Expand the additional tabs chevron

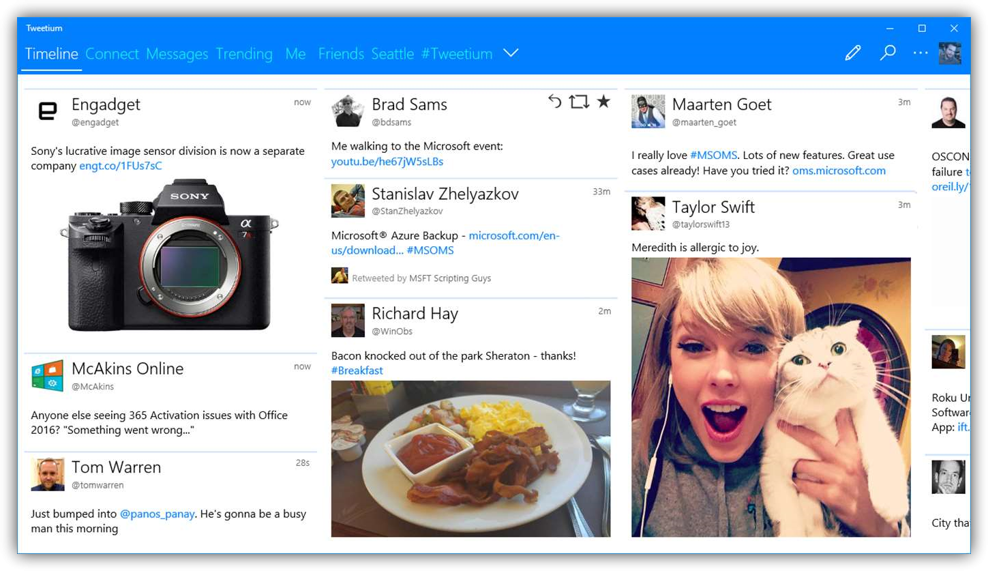(511, 53)
